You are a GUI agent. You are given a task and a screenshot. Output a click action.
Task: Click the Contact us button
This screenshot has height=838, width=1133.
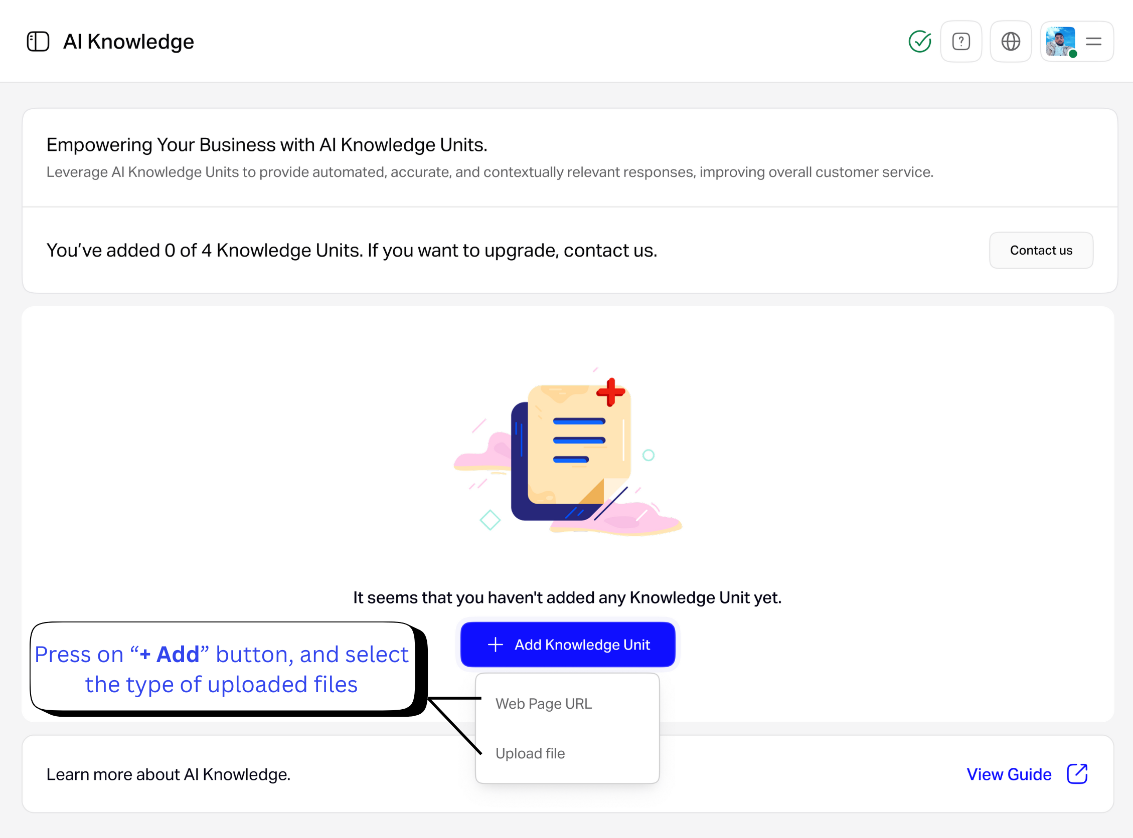[1041, 250]
